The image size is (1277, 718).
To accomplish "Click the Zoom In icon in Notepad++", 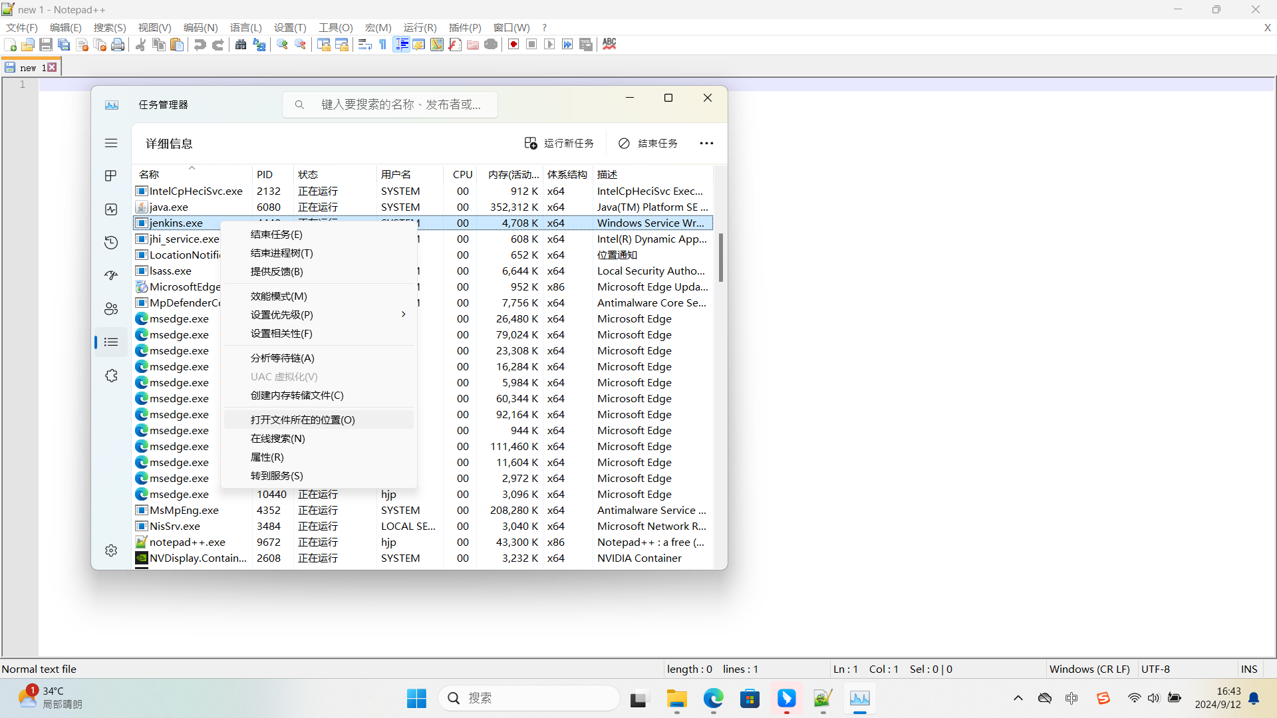I will click(x=282, y=45).
